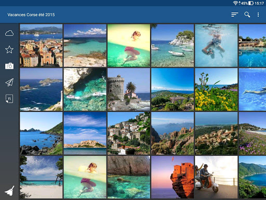Tap the Wi-Fi status icon

pos(235,3)
